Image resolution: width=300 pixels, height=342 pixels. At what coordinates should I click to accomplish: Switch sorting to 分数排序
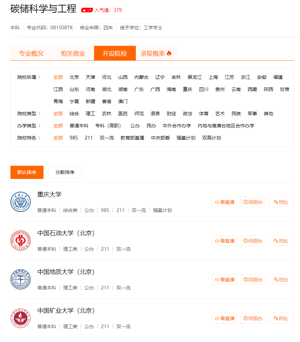(65, 172)
